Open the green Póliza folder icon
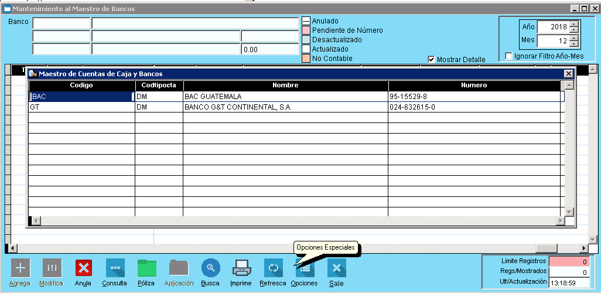The image size is (601, 293). tap(146, 268)
